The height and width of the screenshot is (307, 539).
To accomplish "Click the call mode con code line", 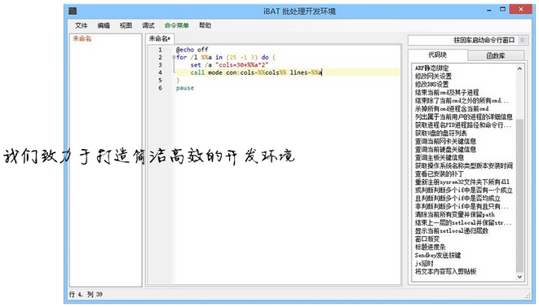I will 256,72.
